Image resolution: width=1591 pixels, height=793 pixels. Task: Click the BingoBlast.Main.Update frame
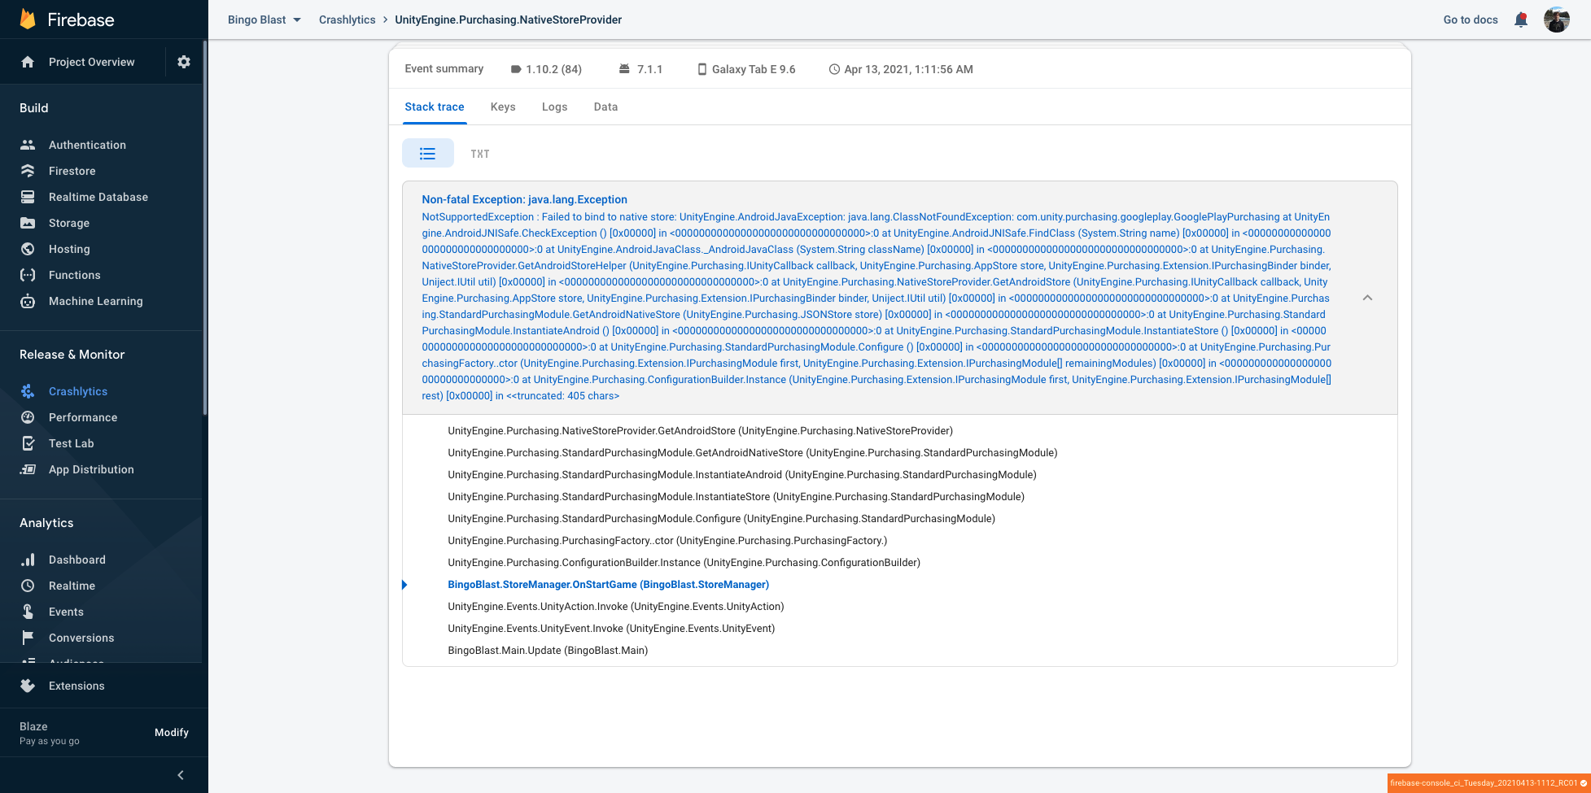pos(548,651)
